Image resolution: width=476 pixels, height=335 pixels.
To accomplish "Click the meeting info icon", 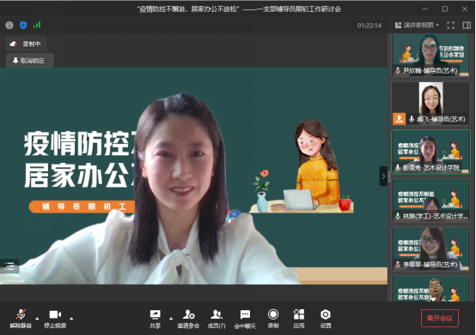I will point(9,25).
